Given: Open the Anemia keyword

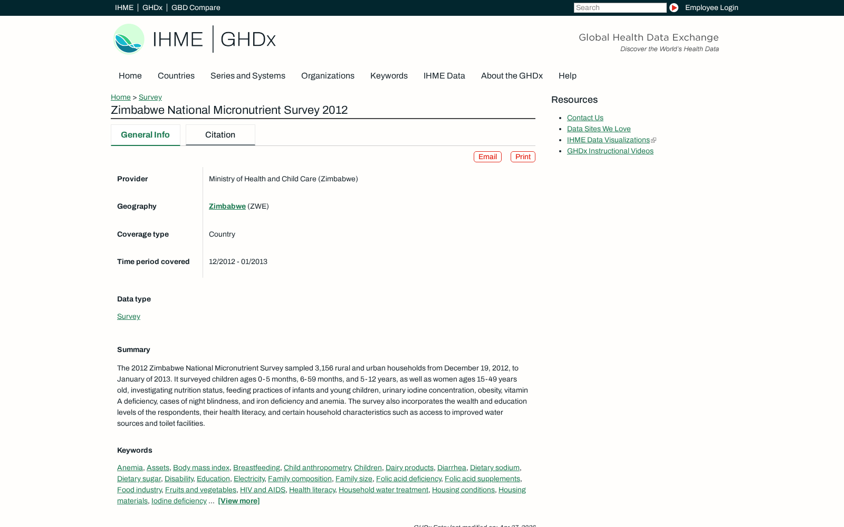Looking at the screenshot, I should [x=130, y=468].
